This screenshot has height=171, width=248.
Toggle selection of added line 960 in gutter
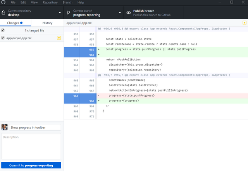pyautogui.click(x=80, y=55)
